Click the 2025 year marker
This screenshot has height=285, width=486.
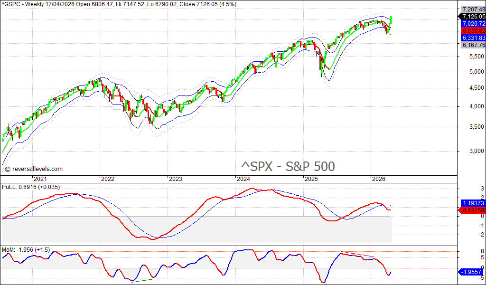coord(311,179)
